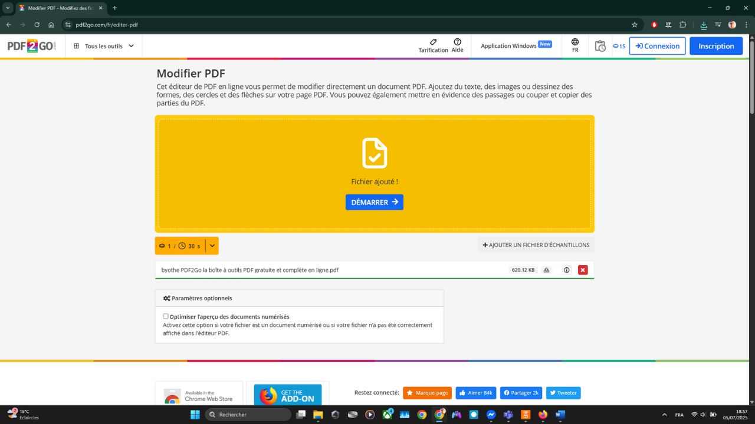Click the download preview icon next to 620.12 KB
755x424 pixels.
pyautogui.click(x=546, y=270)
